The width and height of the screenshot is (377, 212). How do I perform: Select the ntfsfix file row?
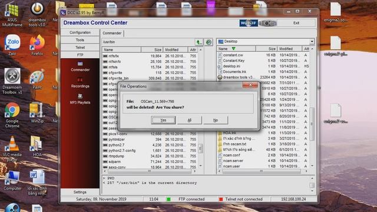tap(150, 56)
